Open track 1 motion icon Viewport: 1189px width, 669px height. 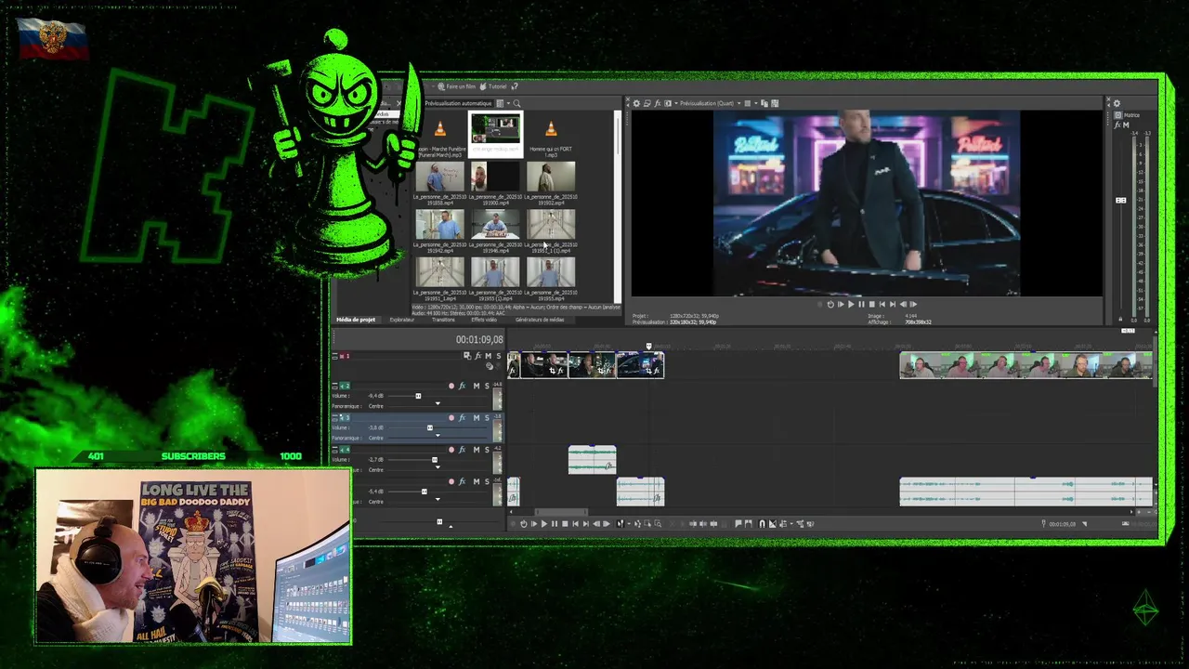click(x=467, y=356)
